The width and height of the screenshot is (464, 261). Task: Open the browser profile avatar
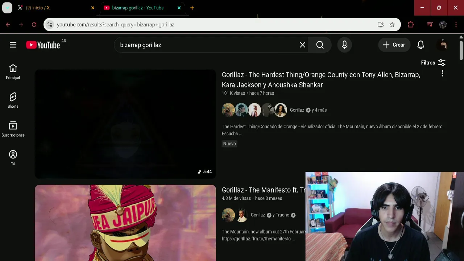point(443,25)
